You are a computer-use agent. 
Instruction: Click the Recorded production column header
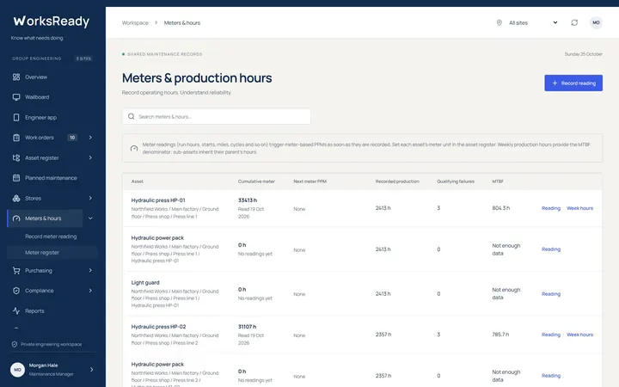pyautogui.click(x=397, y=181)
